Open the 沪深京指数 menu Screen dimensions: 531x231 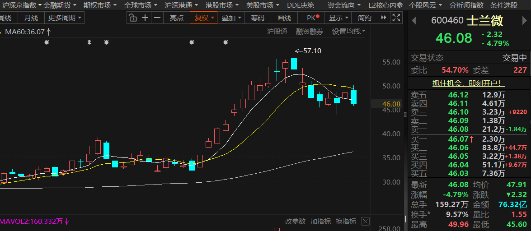[x=21, y=5]
